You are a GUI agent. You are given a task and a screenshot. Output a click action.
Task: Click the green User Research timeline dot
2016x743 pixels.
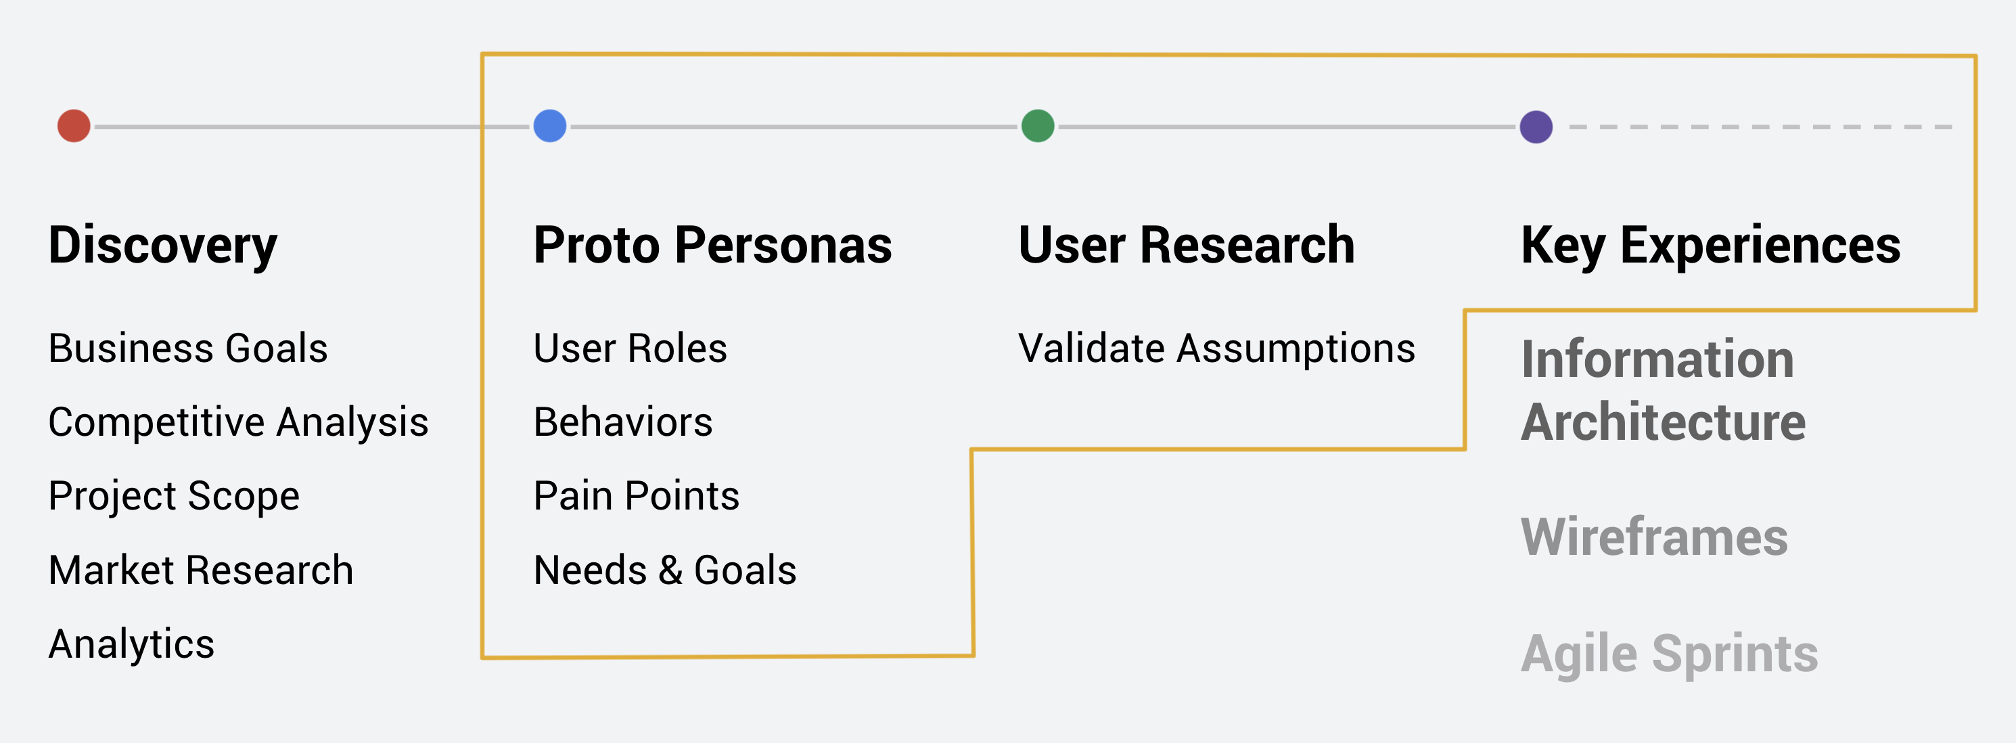point(1038,126)
